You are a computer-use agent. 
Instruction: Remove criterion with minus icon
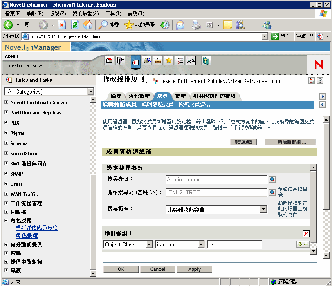tap(306, 244)
